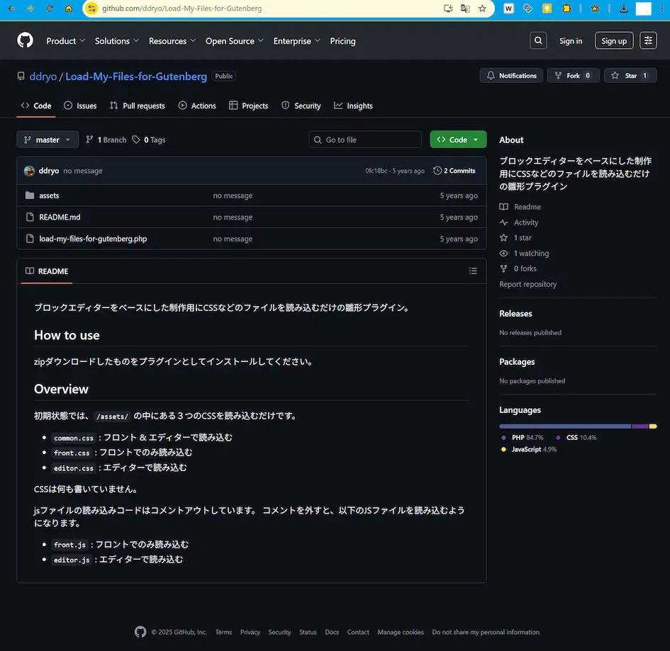
Task: Open commit hash 0fc18bc
Action: (x=376, y=171)
